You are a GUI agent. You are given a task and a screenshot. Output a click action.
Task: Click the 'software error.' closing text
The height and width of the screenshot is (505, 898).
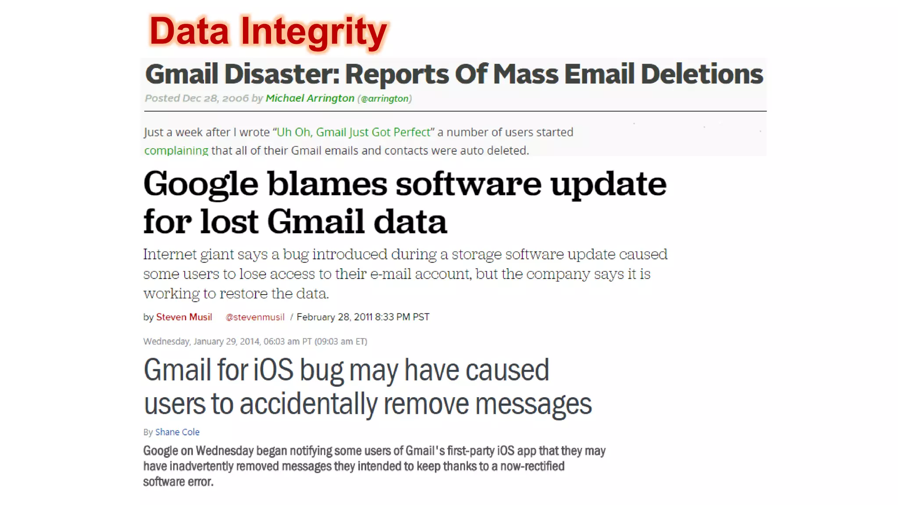178,482
